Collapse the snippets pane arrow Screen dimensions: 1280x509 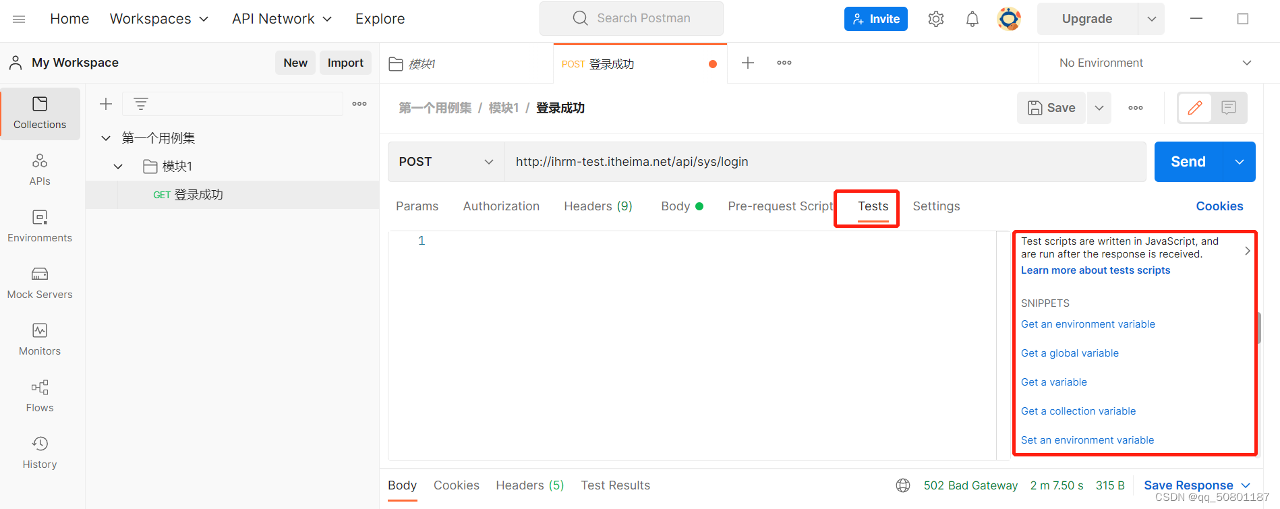(1248, 251)
